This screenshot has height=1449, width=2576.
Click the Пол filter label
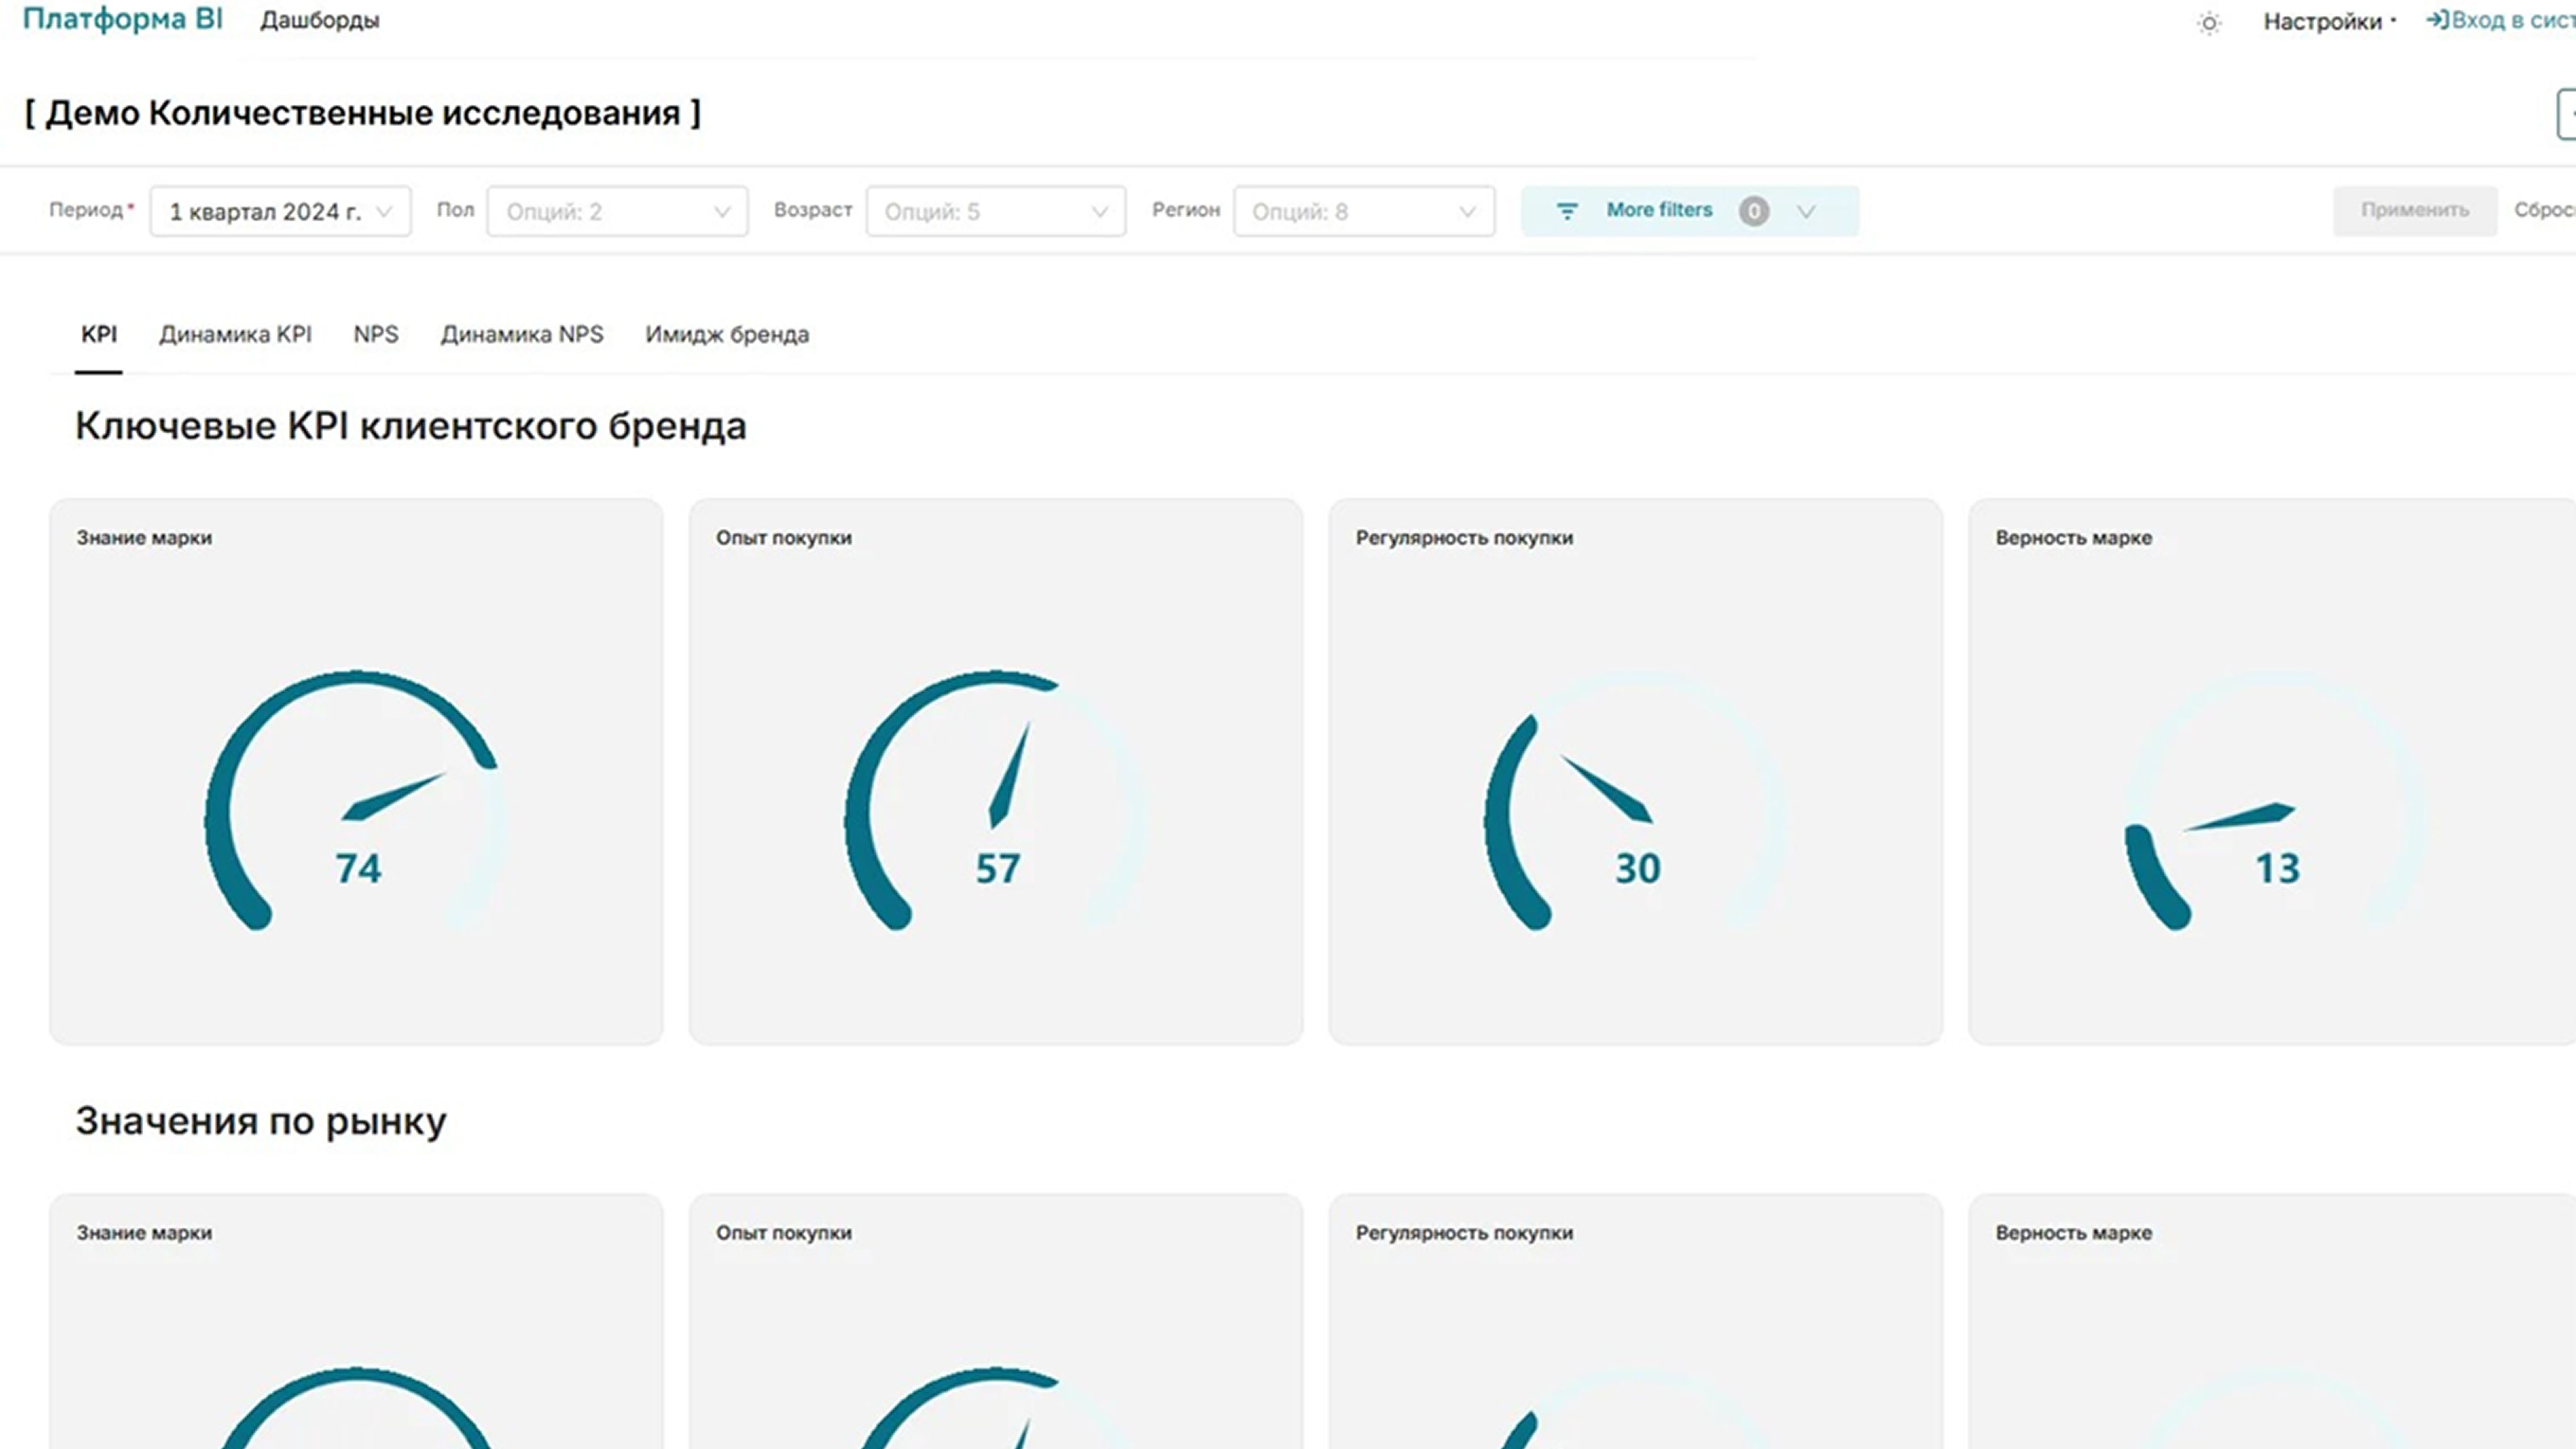tap(455, 210)
